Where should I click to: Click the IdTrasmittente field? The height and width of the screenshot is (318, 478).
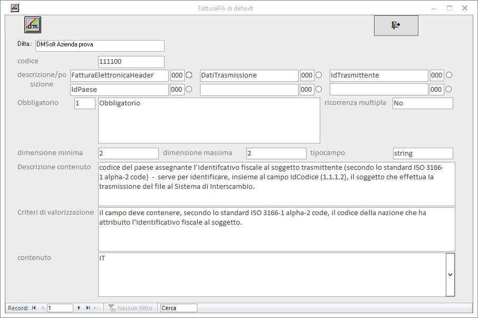pos(379,75)
